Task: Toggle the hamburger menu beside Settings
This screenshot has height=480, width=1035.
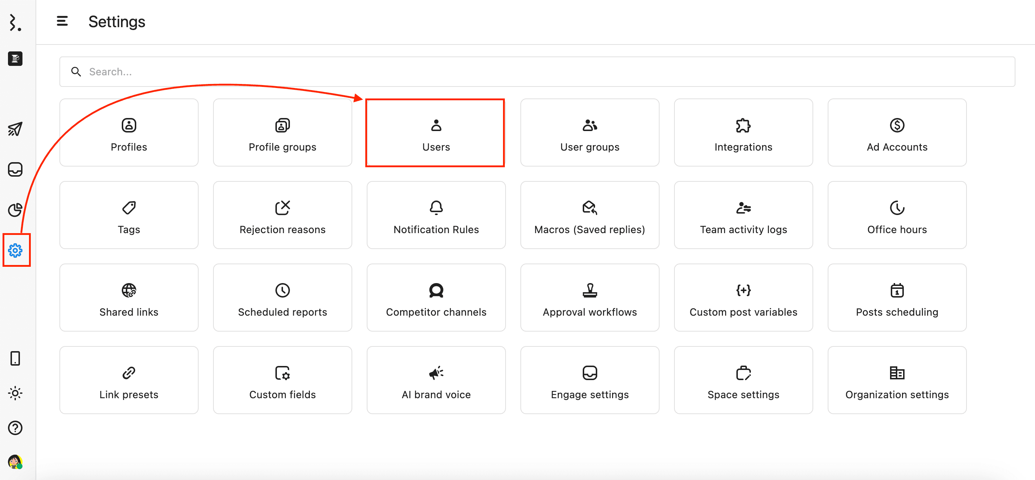Action: (x=62, y=21)
